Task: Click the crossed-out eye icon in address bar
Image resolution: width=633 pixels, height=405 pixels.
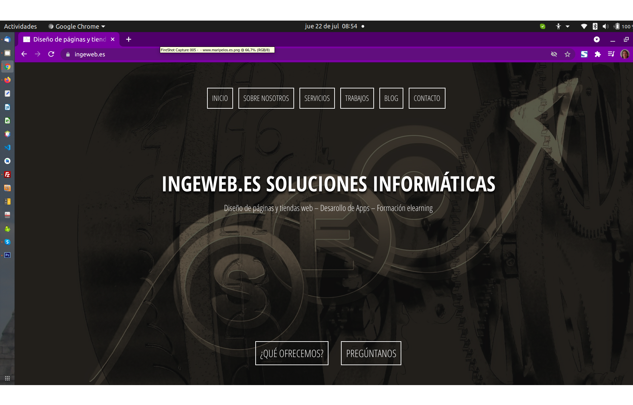Action: pos(554,54)
